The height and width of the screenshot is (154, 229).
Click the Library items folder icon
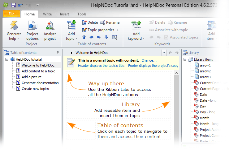[x=191, y=59]
